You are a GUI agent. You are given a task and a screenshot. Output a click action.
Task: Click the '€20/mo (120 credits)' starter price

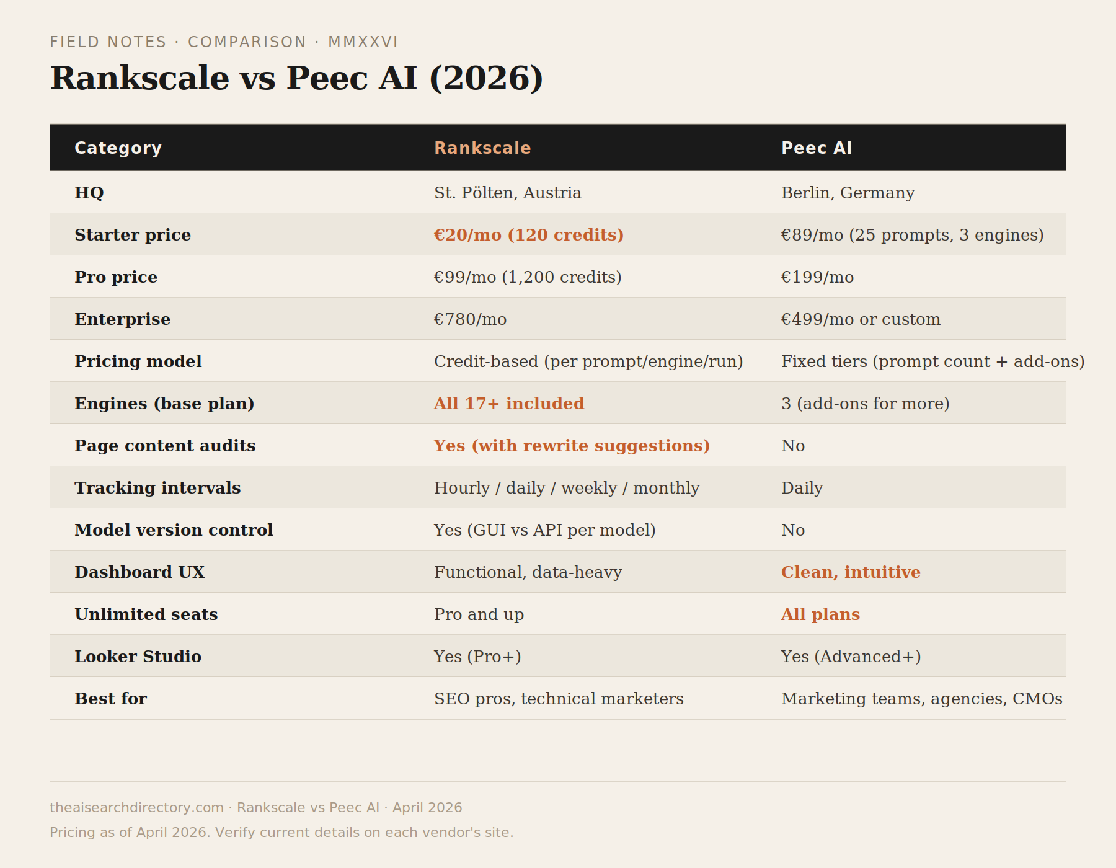tap(528, 235)
